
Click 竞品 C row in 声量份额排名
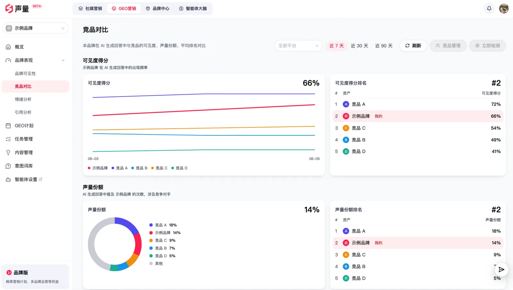point(418,255)
